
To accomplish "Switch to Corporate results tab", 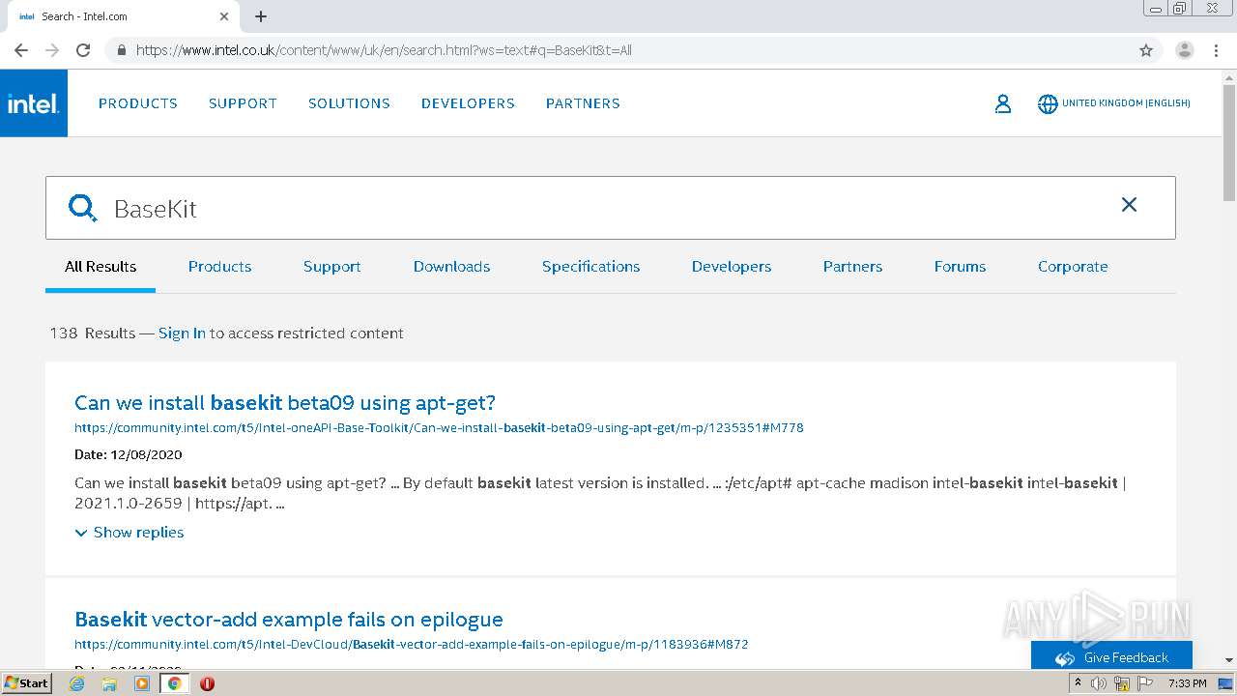I will coord(1073,267).
